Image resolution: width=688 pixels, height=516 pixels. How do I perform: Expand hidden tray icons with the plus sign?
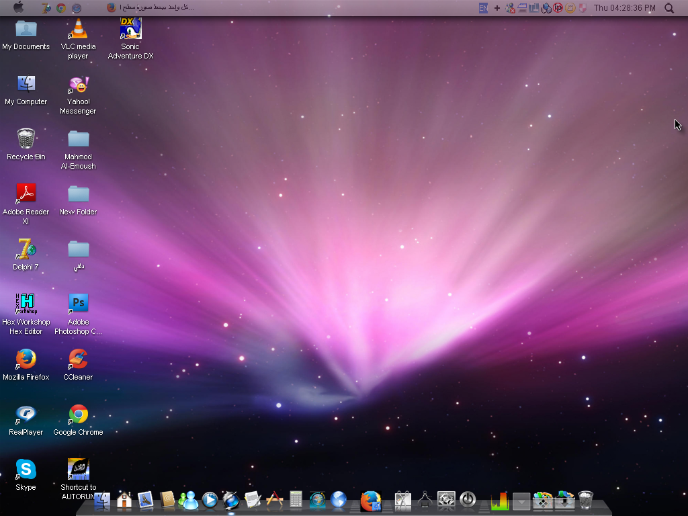(497, 8)
